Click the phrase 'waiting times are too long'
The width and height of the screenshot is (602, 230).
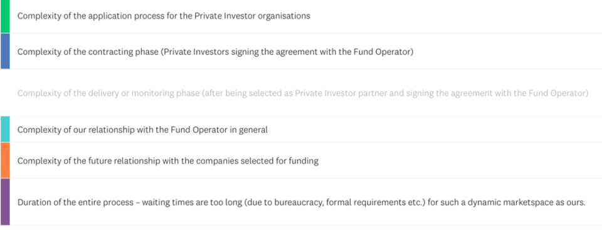coord(192,202)
